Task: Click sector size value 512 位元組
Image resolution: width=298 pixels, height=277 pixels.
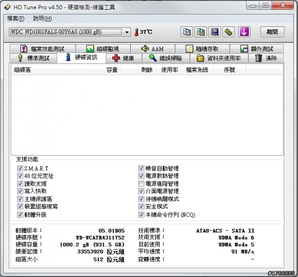Action: 109,259
